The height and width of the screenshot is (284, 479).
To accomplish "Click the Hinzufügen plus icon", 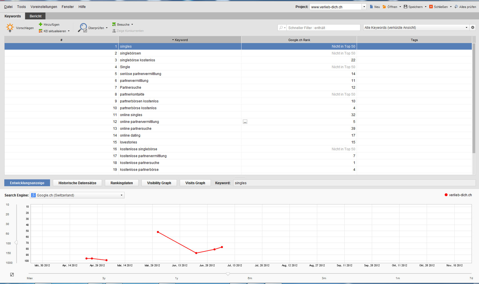I will pos(41,25).
